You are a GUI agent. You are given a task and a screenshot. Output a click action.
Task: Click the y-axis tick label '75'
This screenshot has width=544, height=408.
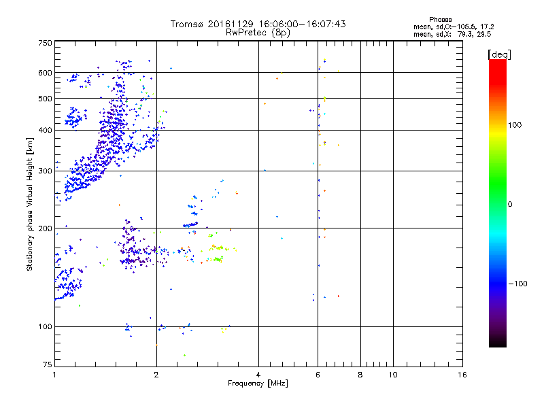[48, 364]
